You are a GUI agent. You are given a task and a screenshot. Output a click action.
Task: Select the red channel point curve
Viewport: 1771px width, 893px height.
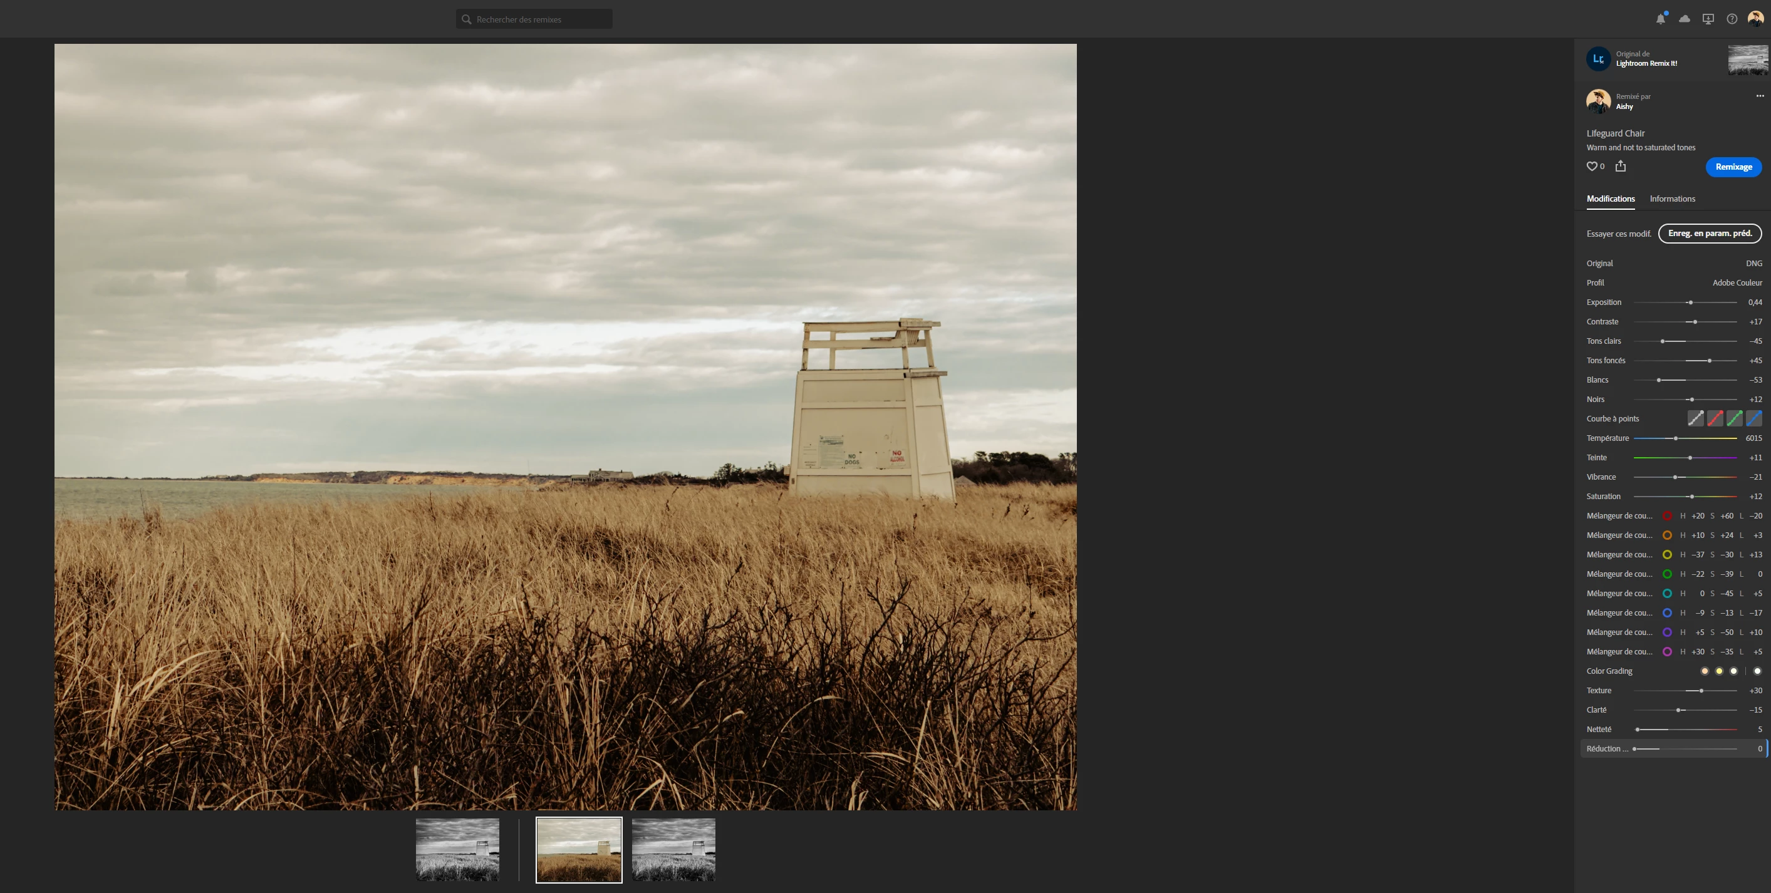tap(1715, 418)
